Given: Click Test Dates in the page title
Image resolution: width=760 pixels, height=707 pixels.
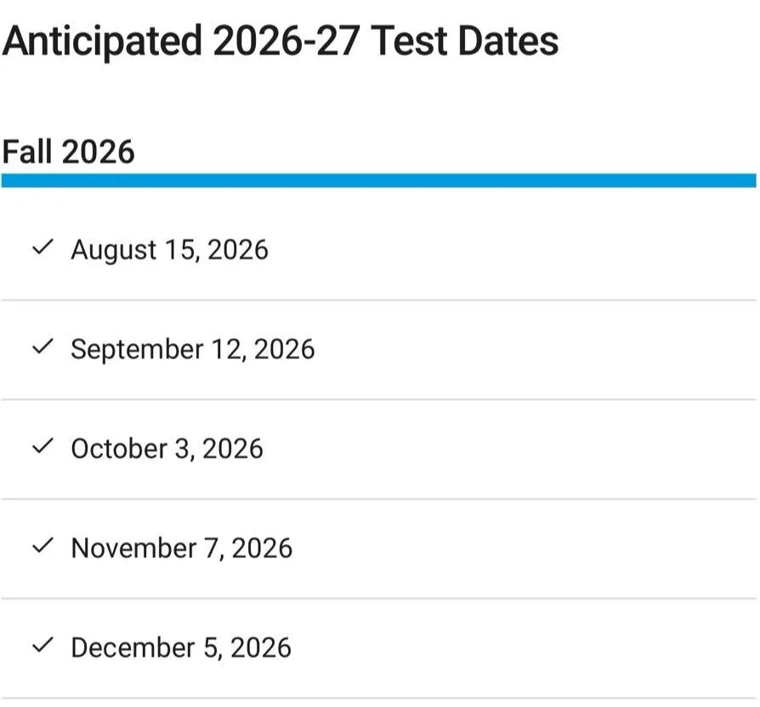Looking at the screenshot, I should click(x=465, y=41).
